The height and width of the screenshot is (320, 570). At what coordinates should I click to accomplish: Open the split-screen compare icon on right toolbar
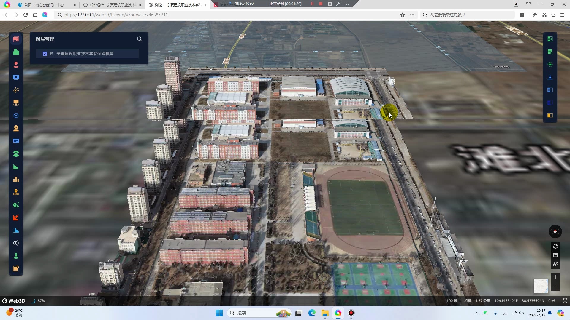[550, 90]
